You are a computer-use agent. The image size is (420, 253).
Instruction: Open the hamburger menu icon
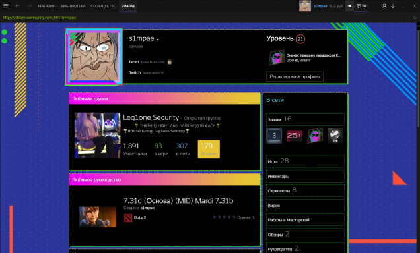click(6, 6)
